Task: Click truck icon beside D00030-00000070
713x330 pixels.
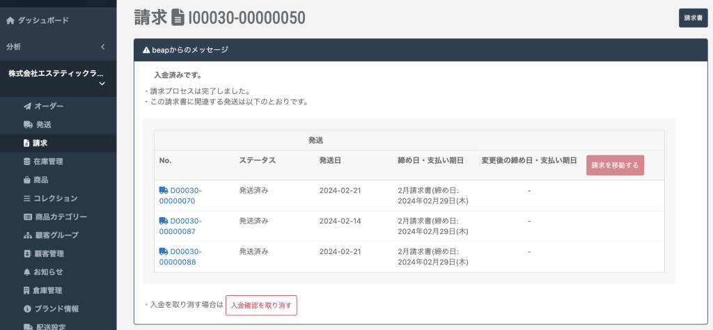Action: point(163,190)
